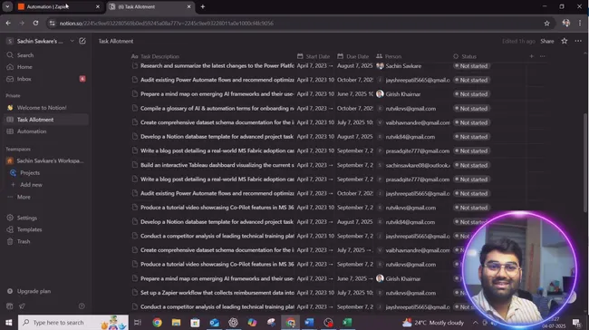The width and height of the screenshot is (589, 330).
Task: Add a new property with plus icon
Action: click(x=532, y=56)
